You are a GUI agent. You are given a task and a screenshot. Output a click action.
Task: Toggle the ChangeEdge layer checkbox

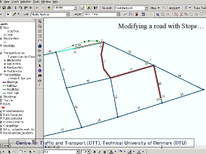1,126
